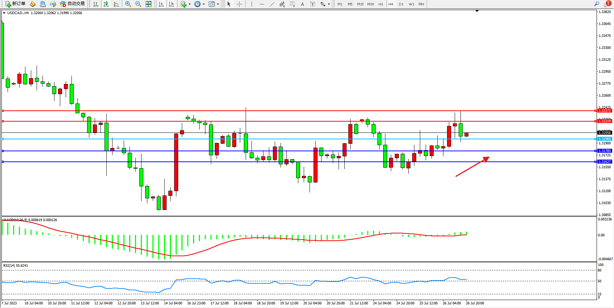Expand the periodicity clock dropdown
The height and width of the screenshot is (308, 614).
pyautogui.click(x=204, y=4)
